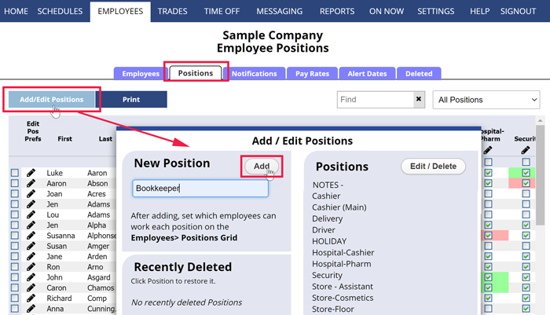Toggle Security checkbox in Luke Aaron's row
Image resolution: width=550 pixels, height=315 pixels.
[524, 173]
